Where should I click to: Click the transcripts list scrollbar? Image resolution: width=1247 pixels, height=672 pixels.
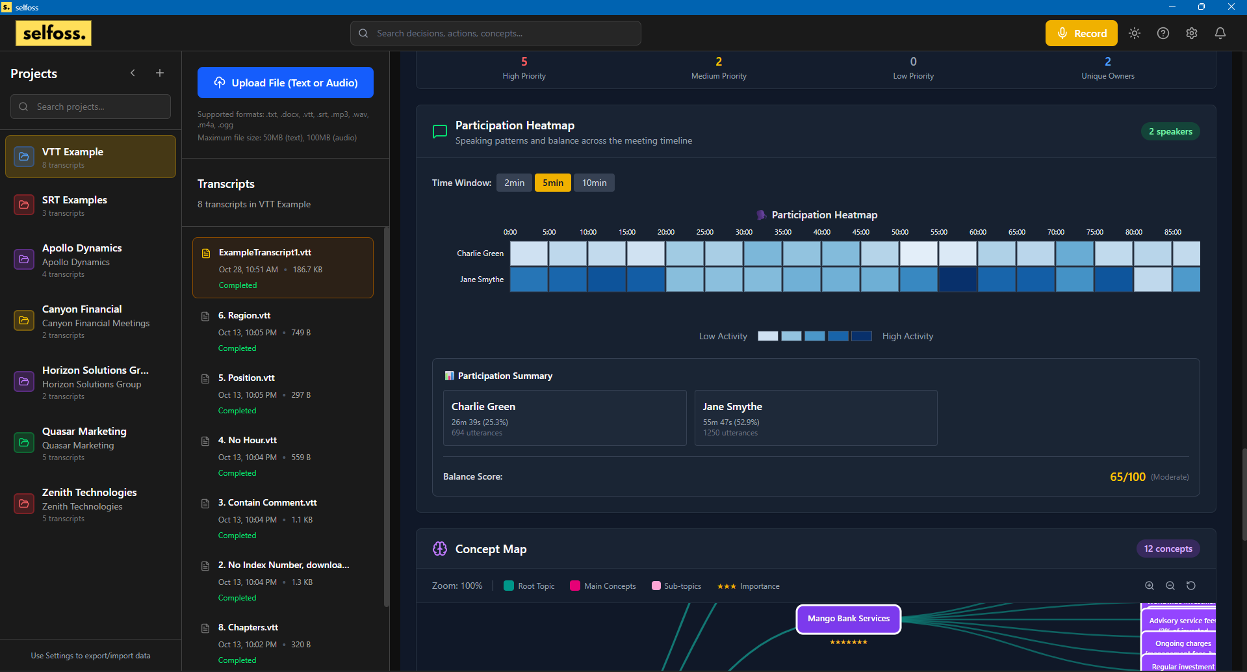(387, 416)
